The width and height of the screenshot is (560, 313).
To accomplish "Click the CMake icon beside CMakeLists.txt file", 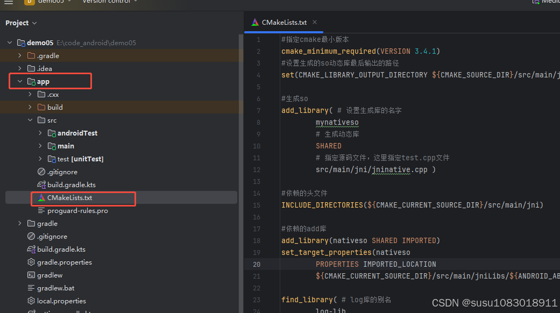I will (41, 198).
